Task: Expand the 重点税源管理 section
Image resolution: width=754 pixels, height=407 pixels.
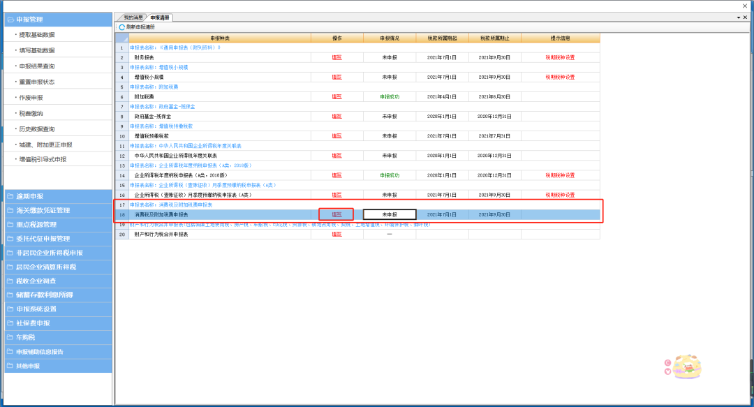Action: tap(58, 225)
